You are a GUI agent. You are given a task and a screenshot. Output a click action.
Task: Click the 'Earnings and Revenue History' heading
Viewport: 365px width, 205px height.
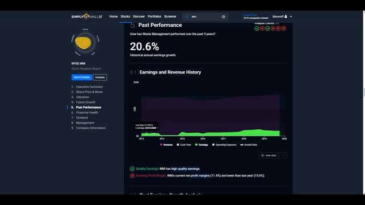[170, 72]
